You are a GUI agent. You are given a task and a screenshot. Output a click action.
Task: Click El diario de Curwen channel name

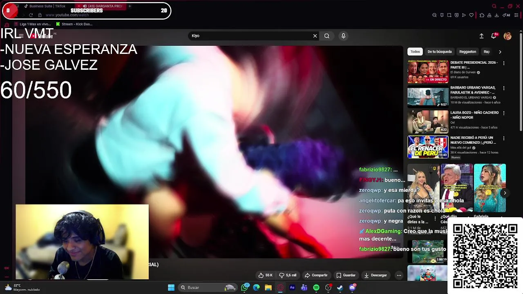(463, 72)
